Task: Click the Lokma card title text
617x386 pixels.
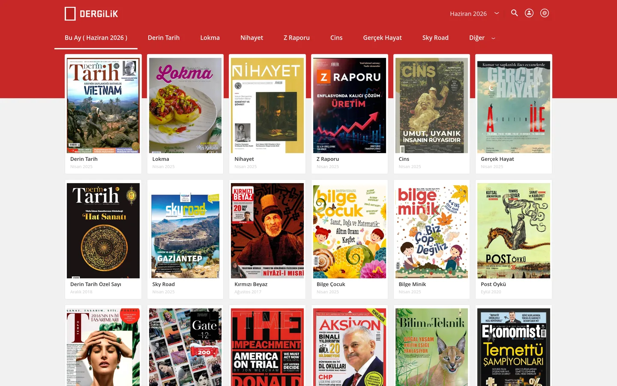Action: pyautogui.click(x=161, y=159)
